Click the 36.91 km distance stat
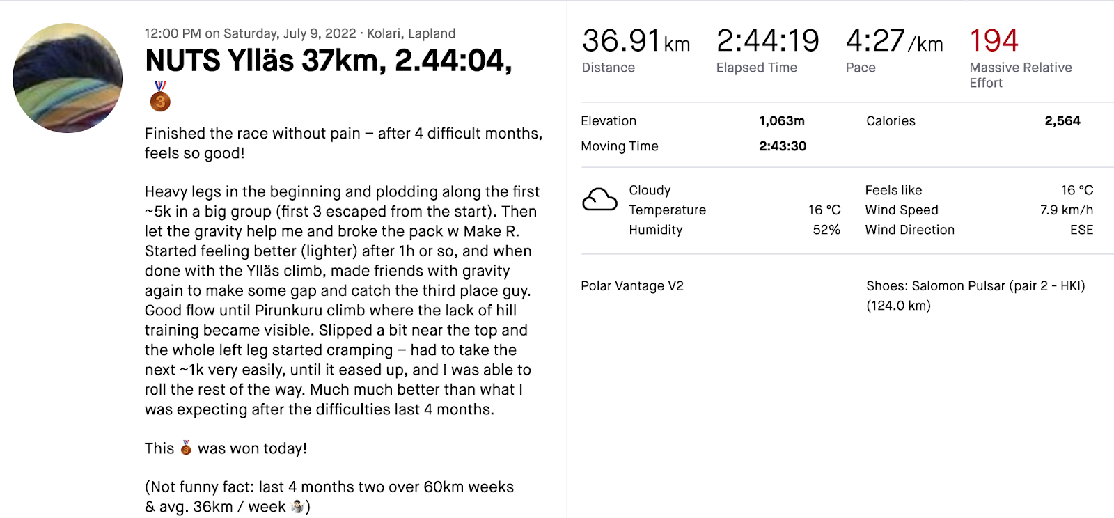 coord(636,41)
